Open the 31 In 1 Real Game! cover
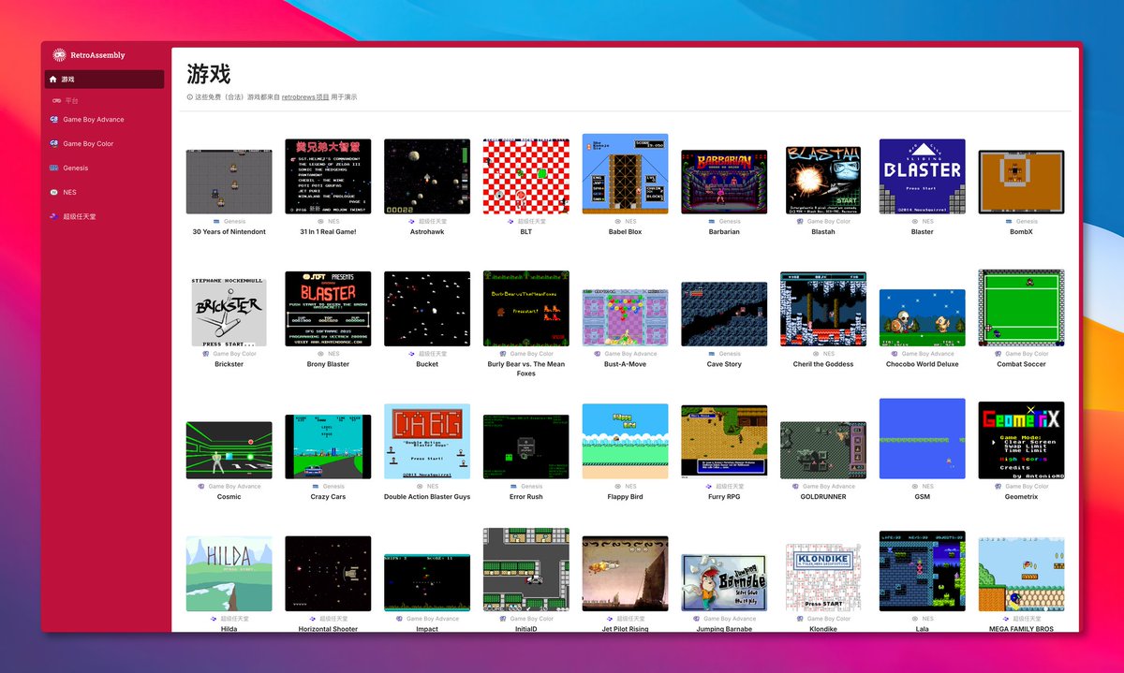Image resolution: width=1124 pixels, height=673 pixels. 328,177
